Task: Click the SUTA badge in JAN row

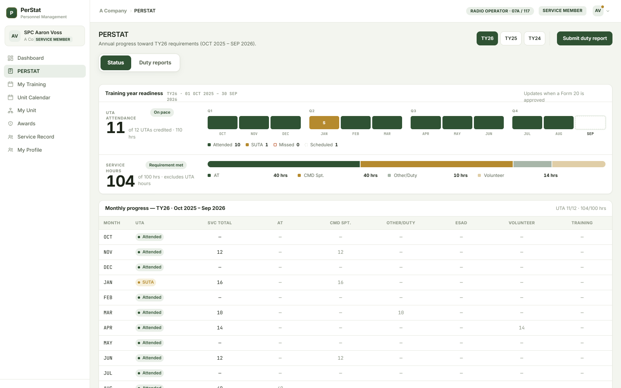Action: [146, 282]
